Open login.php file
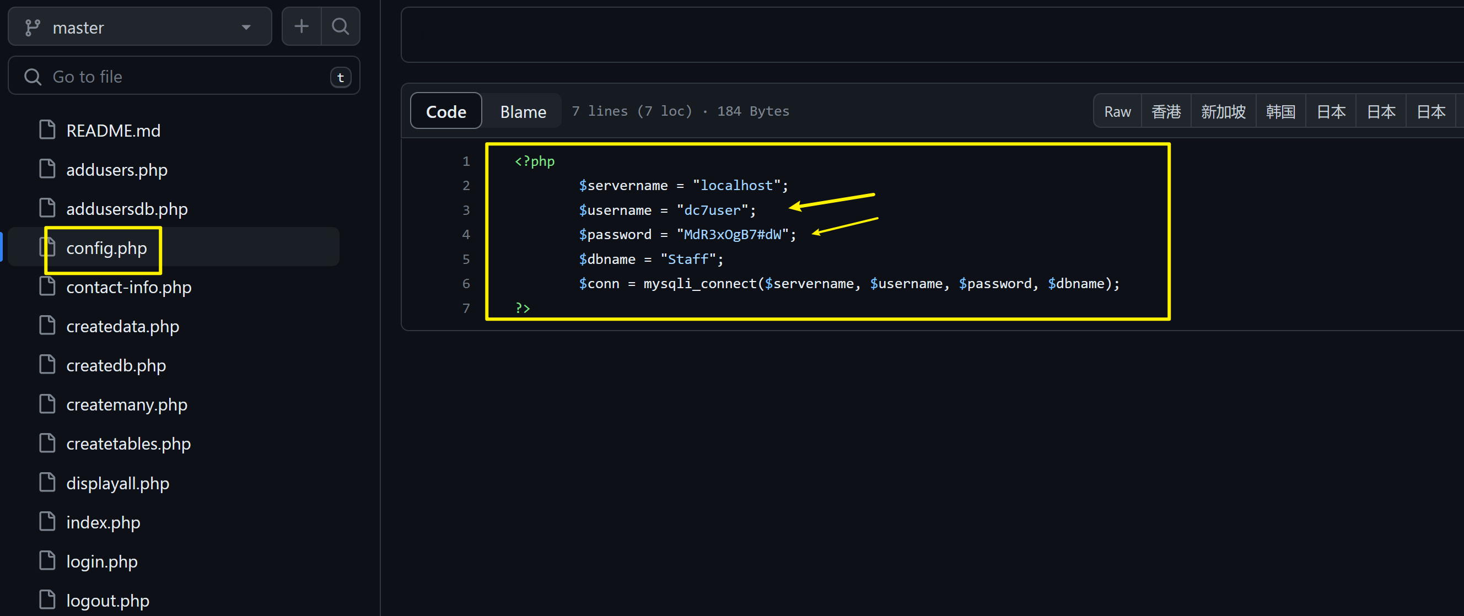Screen dimensions: 1464x616 tap(102, 561)
